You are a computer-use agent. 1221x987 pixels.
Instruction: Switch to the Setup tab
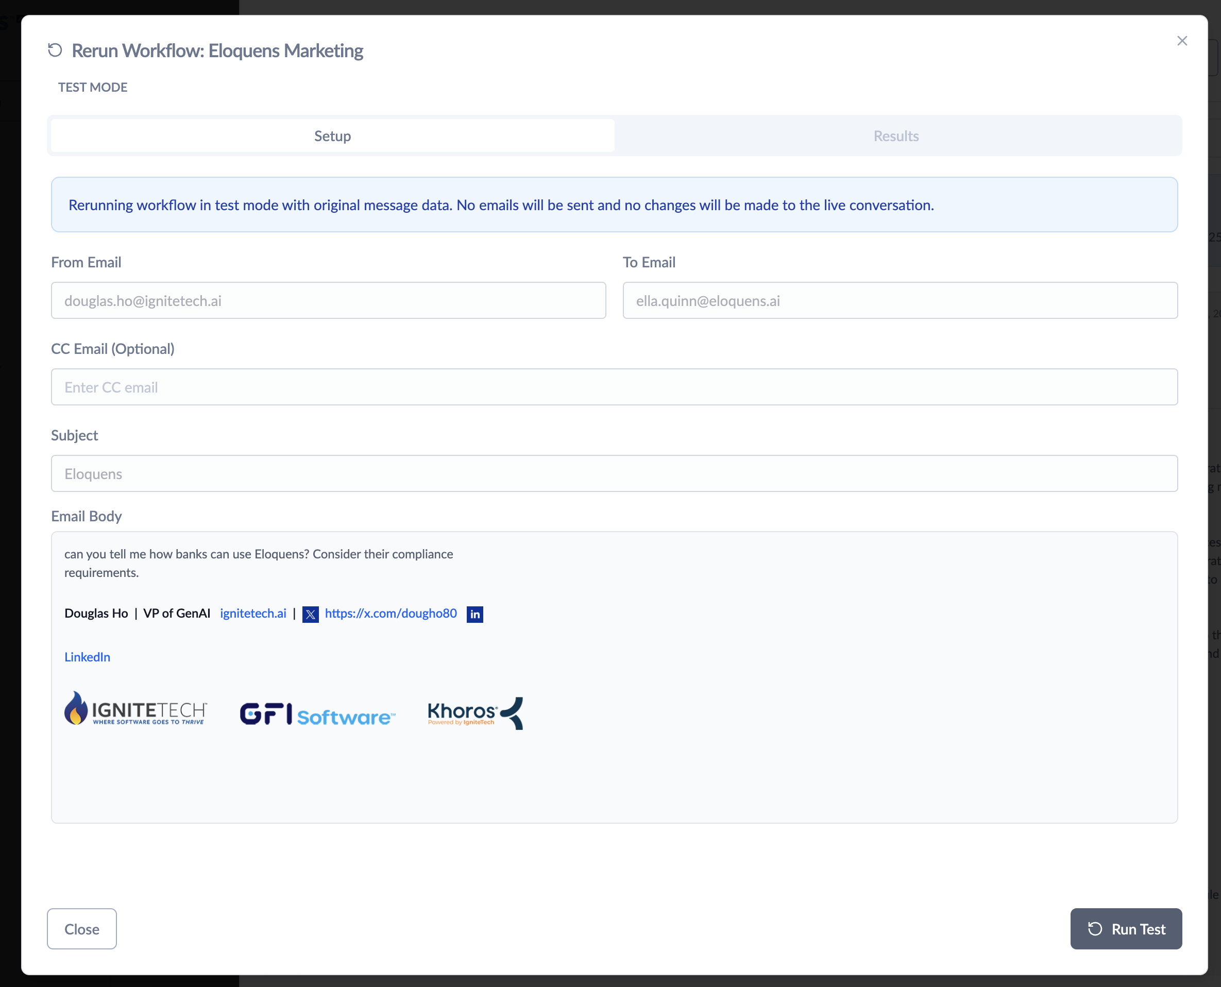(x=333, y=136)
